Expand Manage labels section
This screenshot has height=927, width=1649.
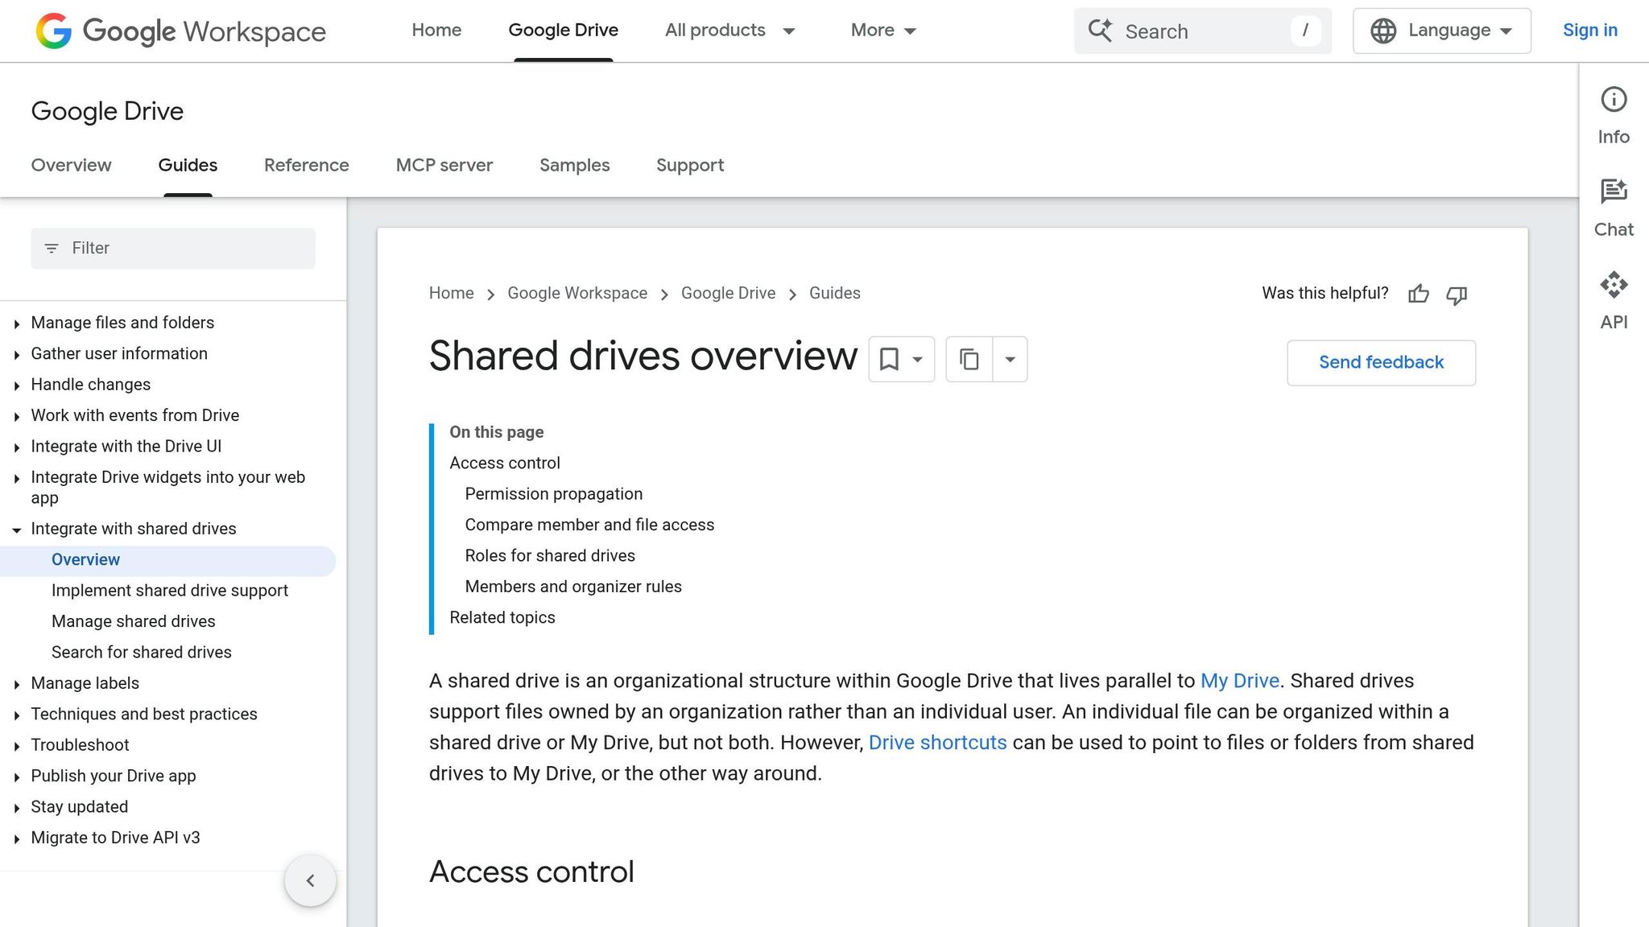17,684
